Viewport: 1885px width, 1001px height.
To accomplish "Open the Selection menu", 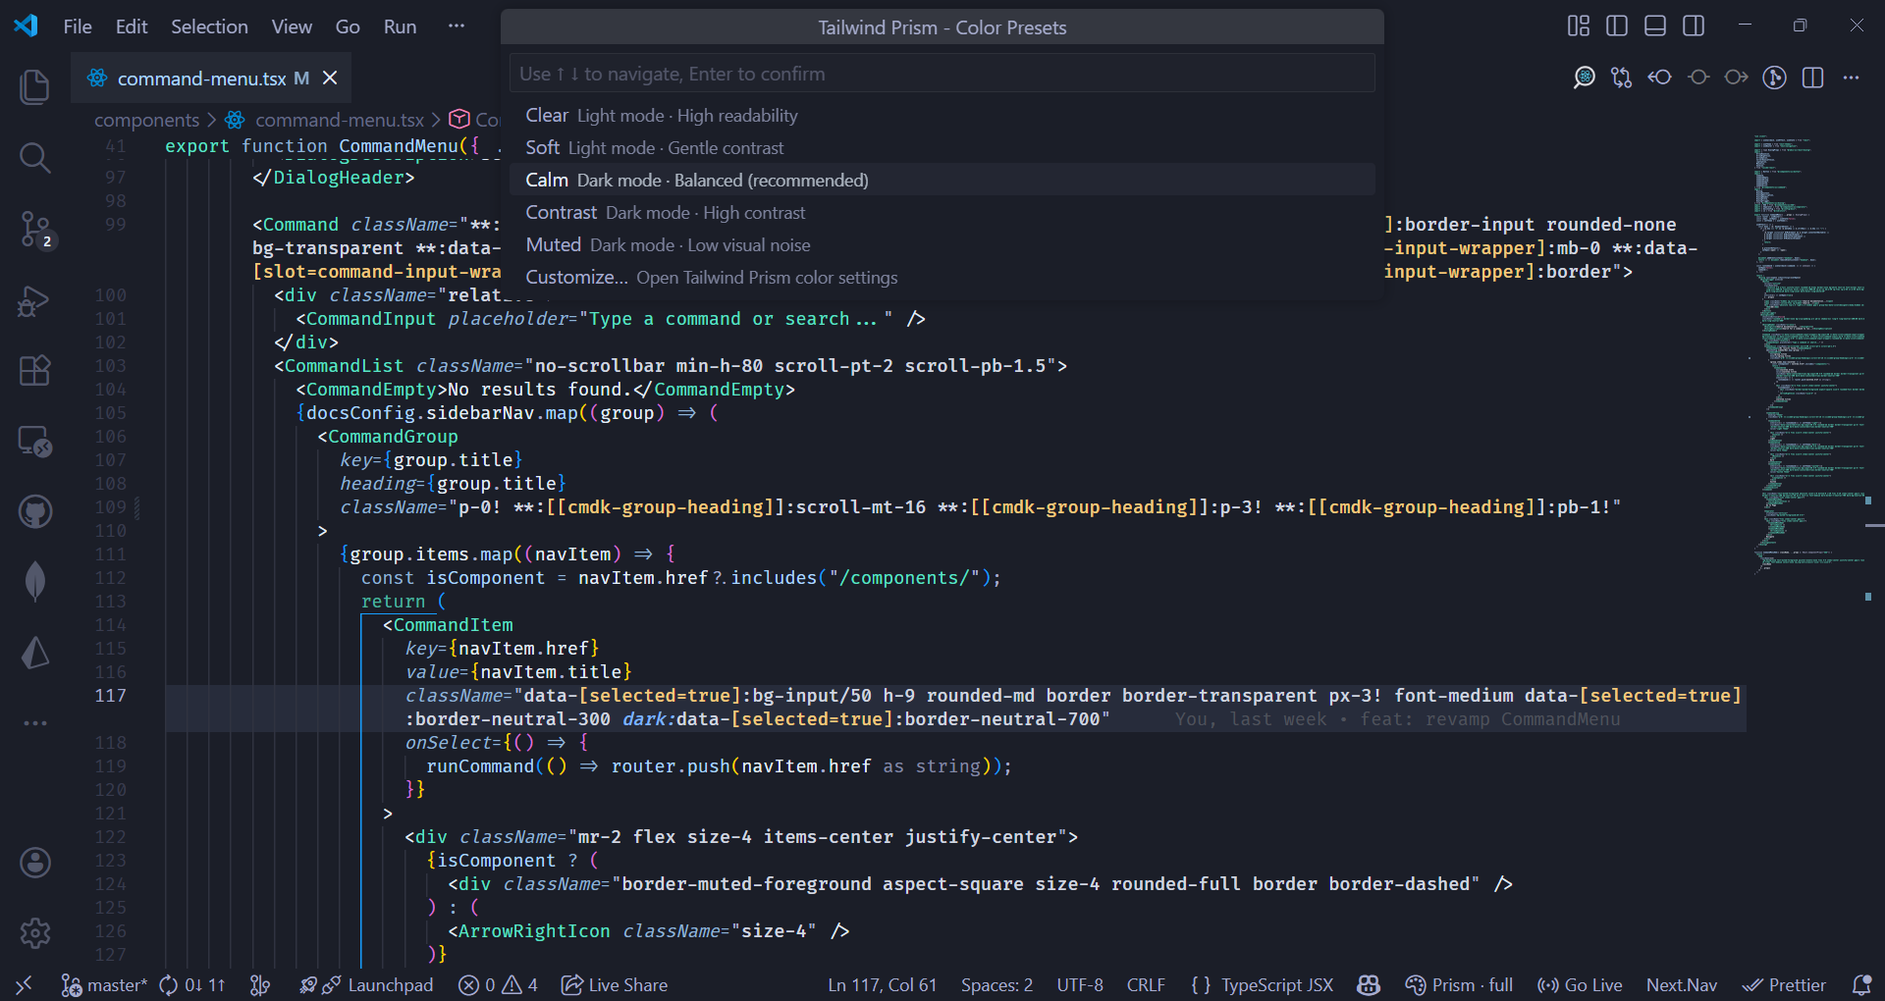I will tap(209, 26).
